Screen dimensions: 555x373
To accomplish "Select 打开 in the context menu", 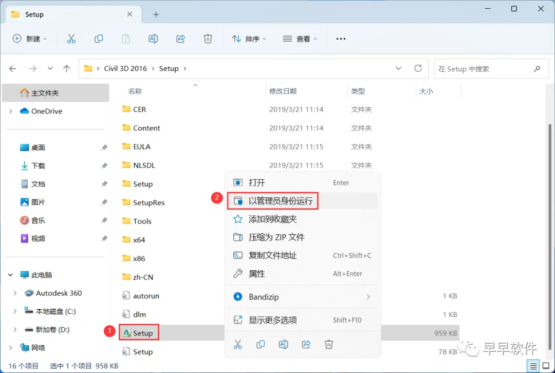I will 303,182.
